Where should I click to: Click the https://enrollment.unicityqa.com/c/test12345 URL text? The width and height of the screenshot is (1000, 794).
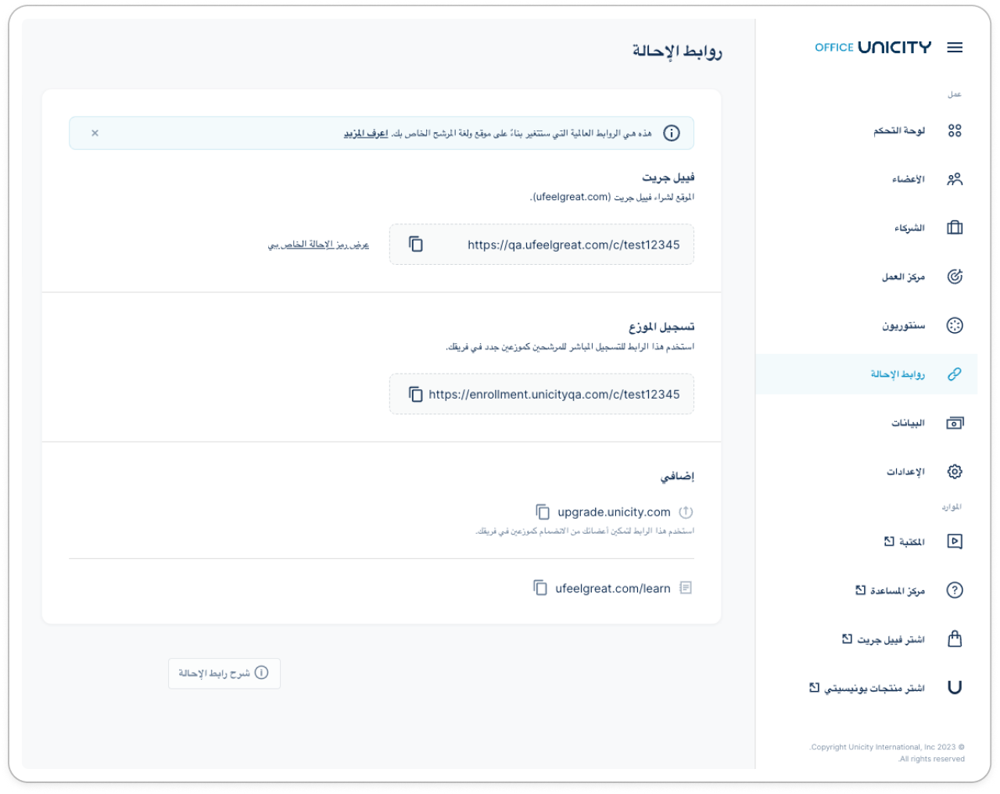click(554, 395)
